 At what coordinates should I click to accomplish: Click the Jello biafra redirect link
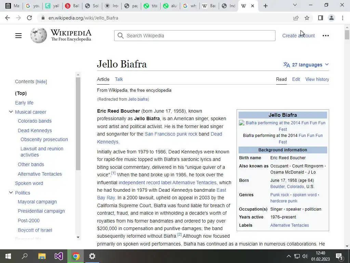[x=138, y=99]
